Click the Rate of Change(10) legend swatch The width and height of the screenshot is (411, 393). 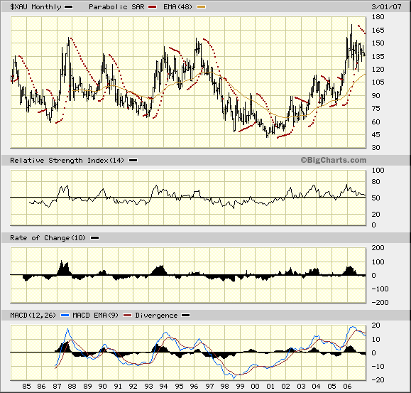[x=94, y=238]
